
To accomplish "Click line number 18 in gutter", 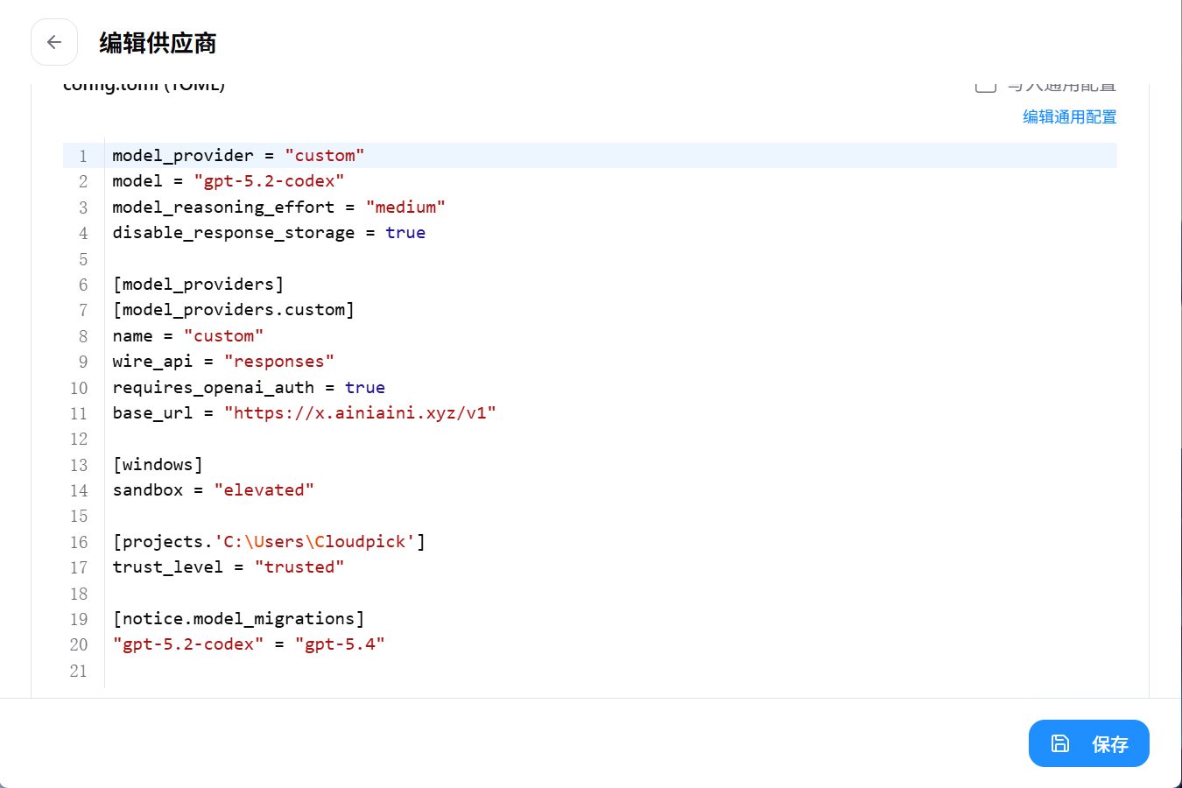I will [x=79, y=595].
